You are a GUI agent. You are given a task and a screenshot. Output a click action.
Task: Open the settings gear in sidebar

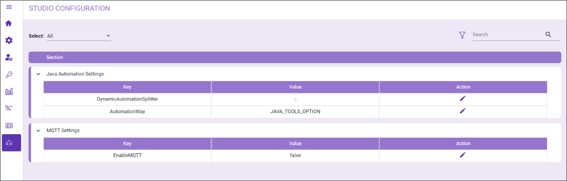click(x=9, y=40)
